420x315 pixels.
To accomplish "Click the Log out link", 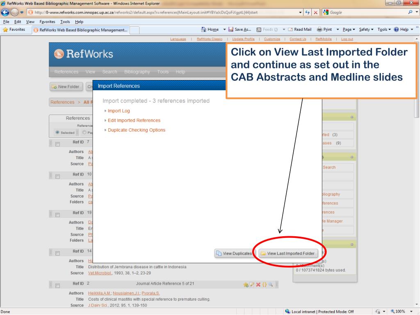I will [347, 39].
